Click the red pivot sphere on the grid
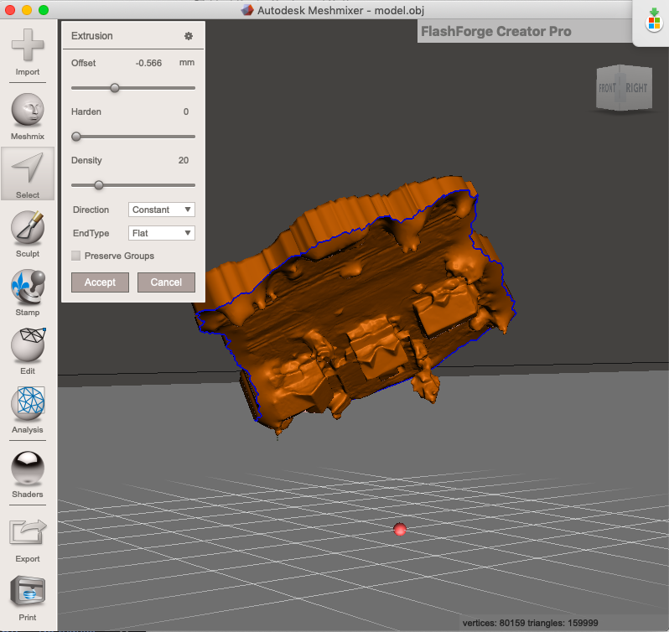 (x=400, y=529)
